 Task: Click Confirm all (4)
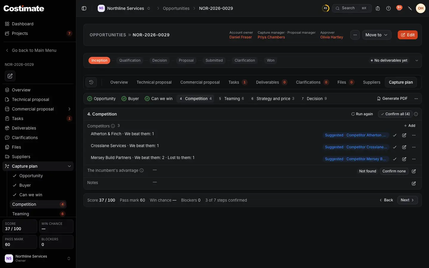(x=395, y=114)
